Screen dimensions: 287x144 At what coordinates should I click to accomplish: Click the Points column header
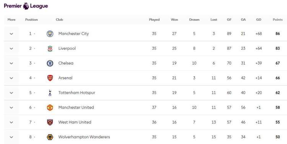pyautogui.click(x=277, y=19)
